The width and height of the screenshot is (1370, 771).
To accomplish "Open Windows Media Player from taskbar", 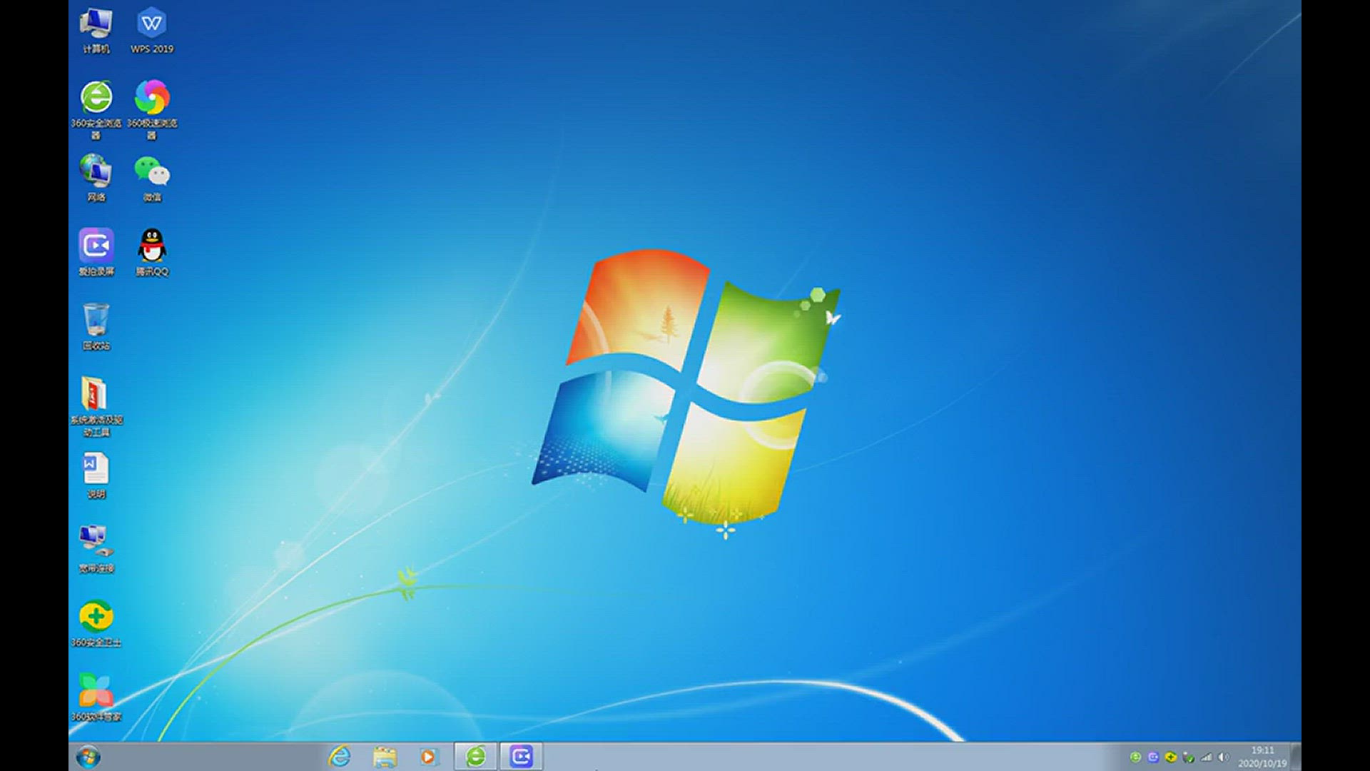I will (429, 757).
